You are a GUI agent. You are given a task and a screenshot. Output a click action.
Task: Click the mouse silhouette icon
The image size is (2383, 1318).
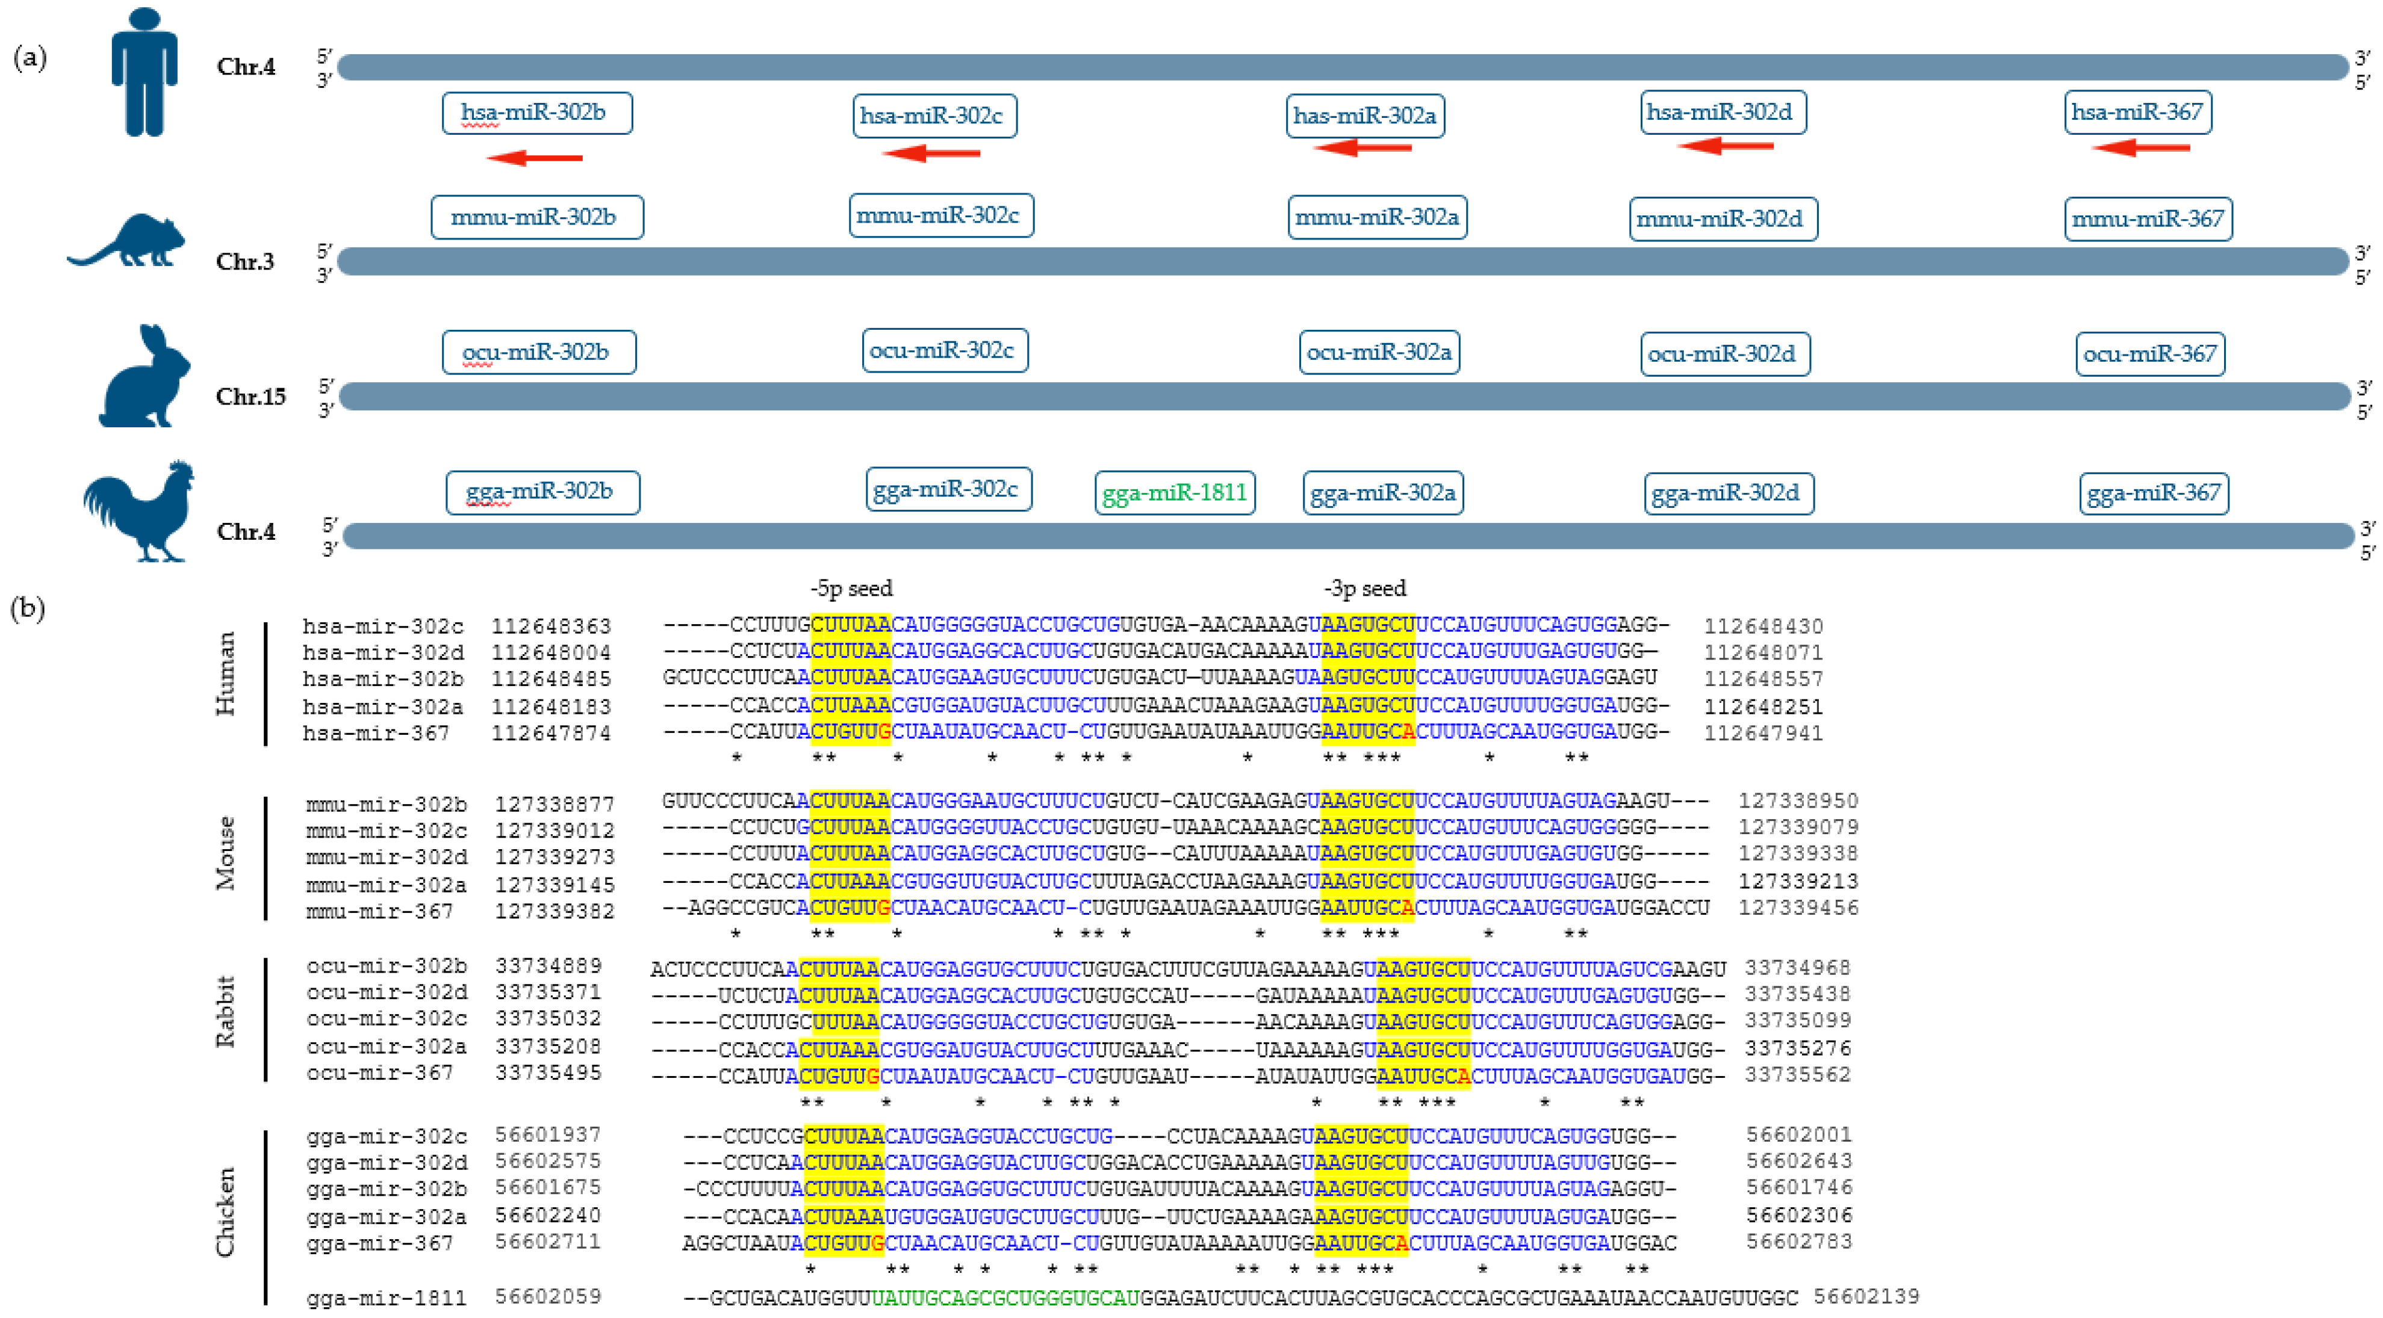pyautogui.click(x=126, y=241)
